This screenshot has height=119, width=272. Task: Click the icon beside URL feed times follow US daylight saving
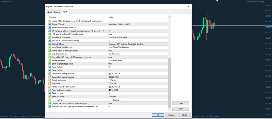pos(50,34)
